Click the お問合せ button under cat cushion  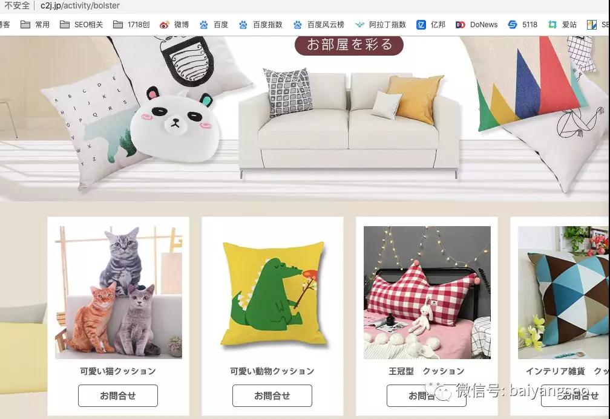[x=118, y=395]
